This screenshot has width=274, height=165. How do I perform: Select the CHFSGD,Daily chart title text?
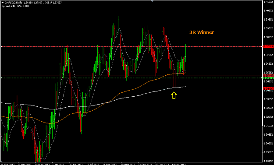point(14,3)
